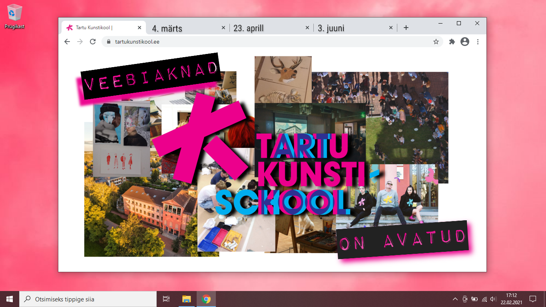
Task: Click the deer drawing thumbnail
Action: pyautogui.click(x=283, y=80)
